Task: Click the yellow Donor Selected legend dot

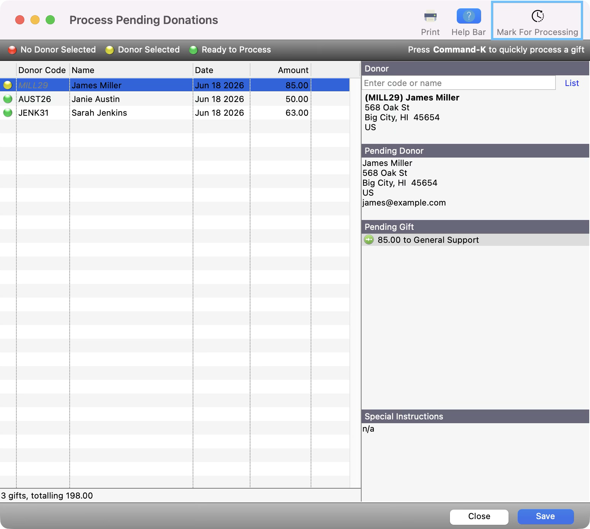Action: [x=110, y=50]
